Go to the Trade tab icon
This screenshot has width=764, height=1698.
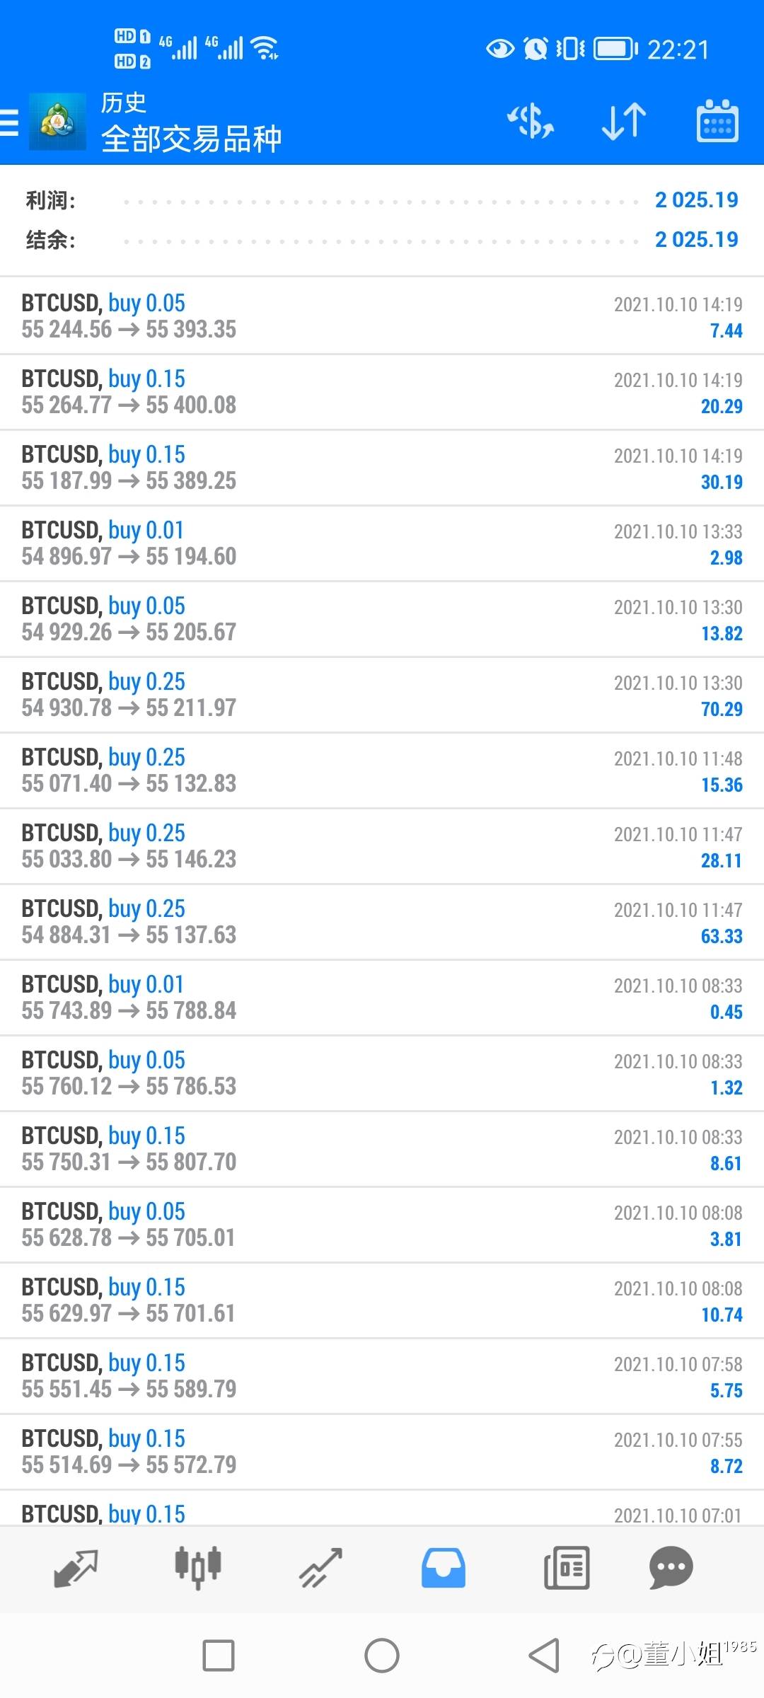[320, 1568]
